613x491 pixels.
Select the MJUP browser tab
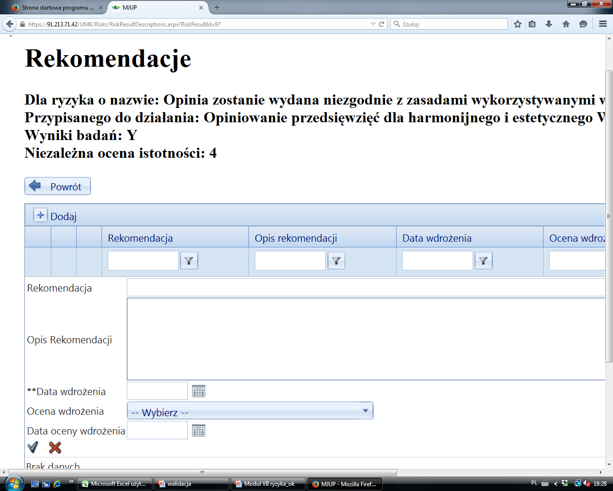click(158, 8)
